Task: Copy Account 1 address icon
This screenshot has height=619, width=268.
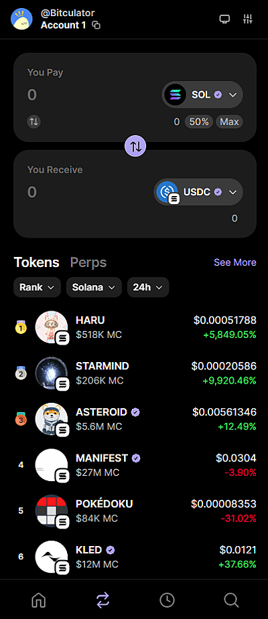Action: 96,25
